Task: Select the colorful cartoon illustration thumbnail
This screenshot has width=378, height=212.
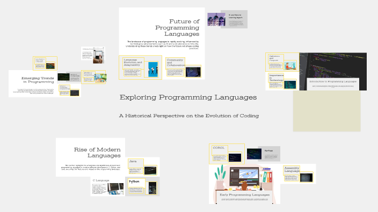Action: [x=100, y=78]
